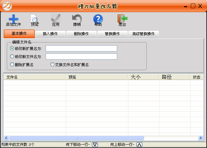Viewport: 207px width, 148px height.
Task: Click the 文件名 column header
Action: [34, 77]
